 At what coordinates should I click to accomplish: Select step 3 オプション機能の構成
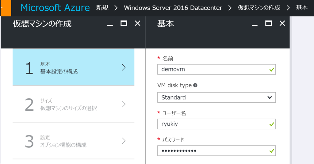coord(74,141)
